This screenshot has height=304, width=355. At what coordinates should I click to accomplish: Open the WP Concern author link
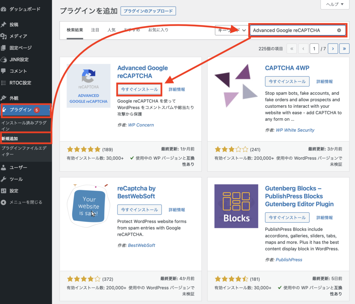click(141, 125)
